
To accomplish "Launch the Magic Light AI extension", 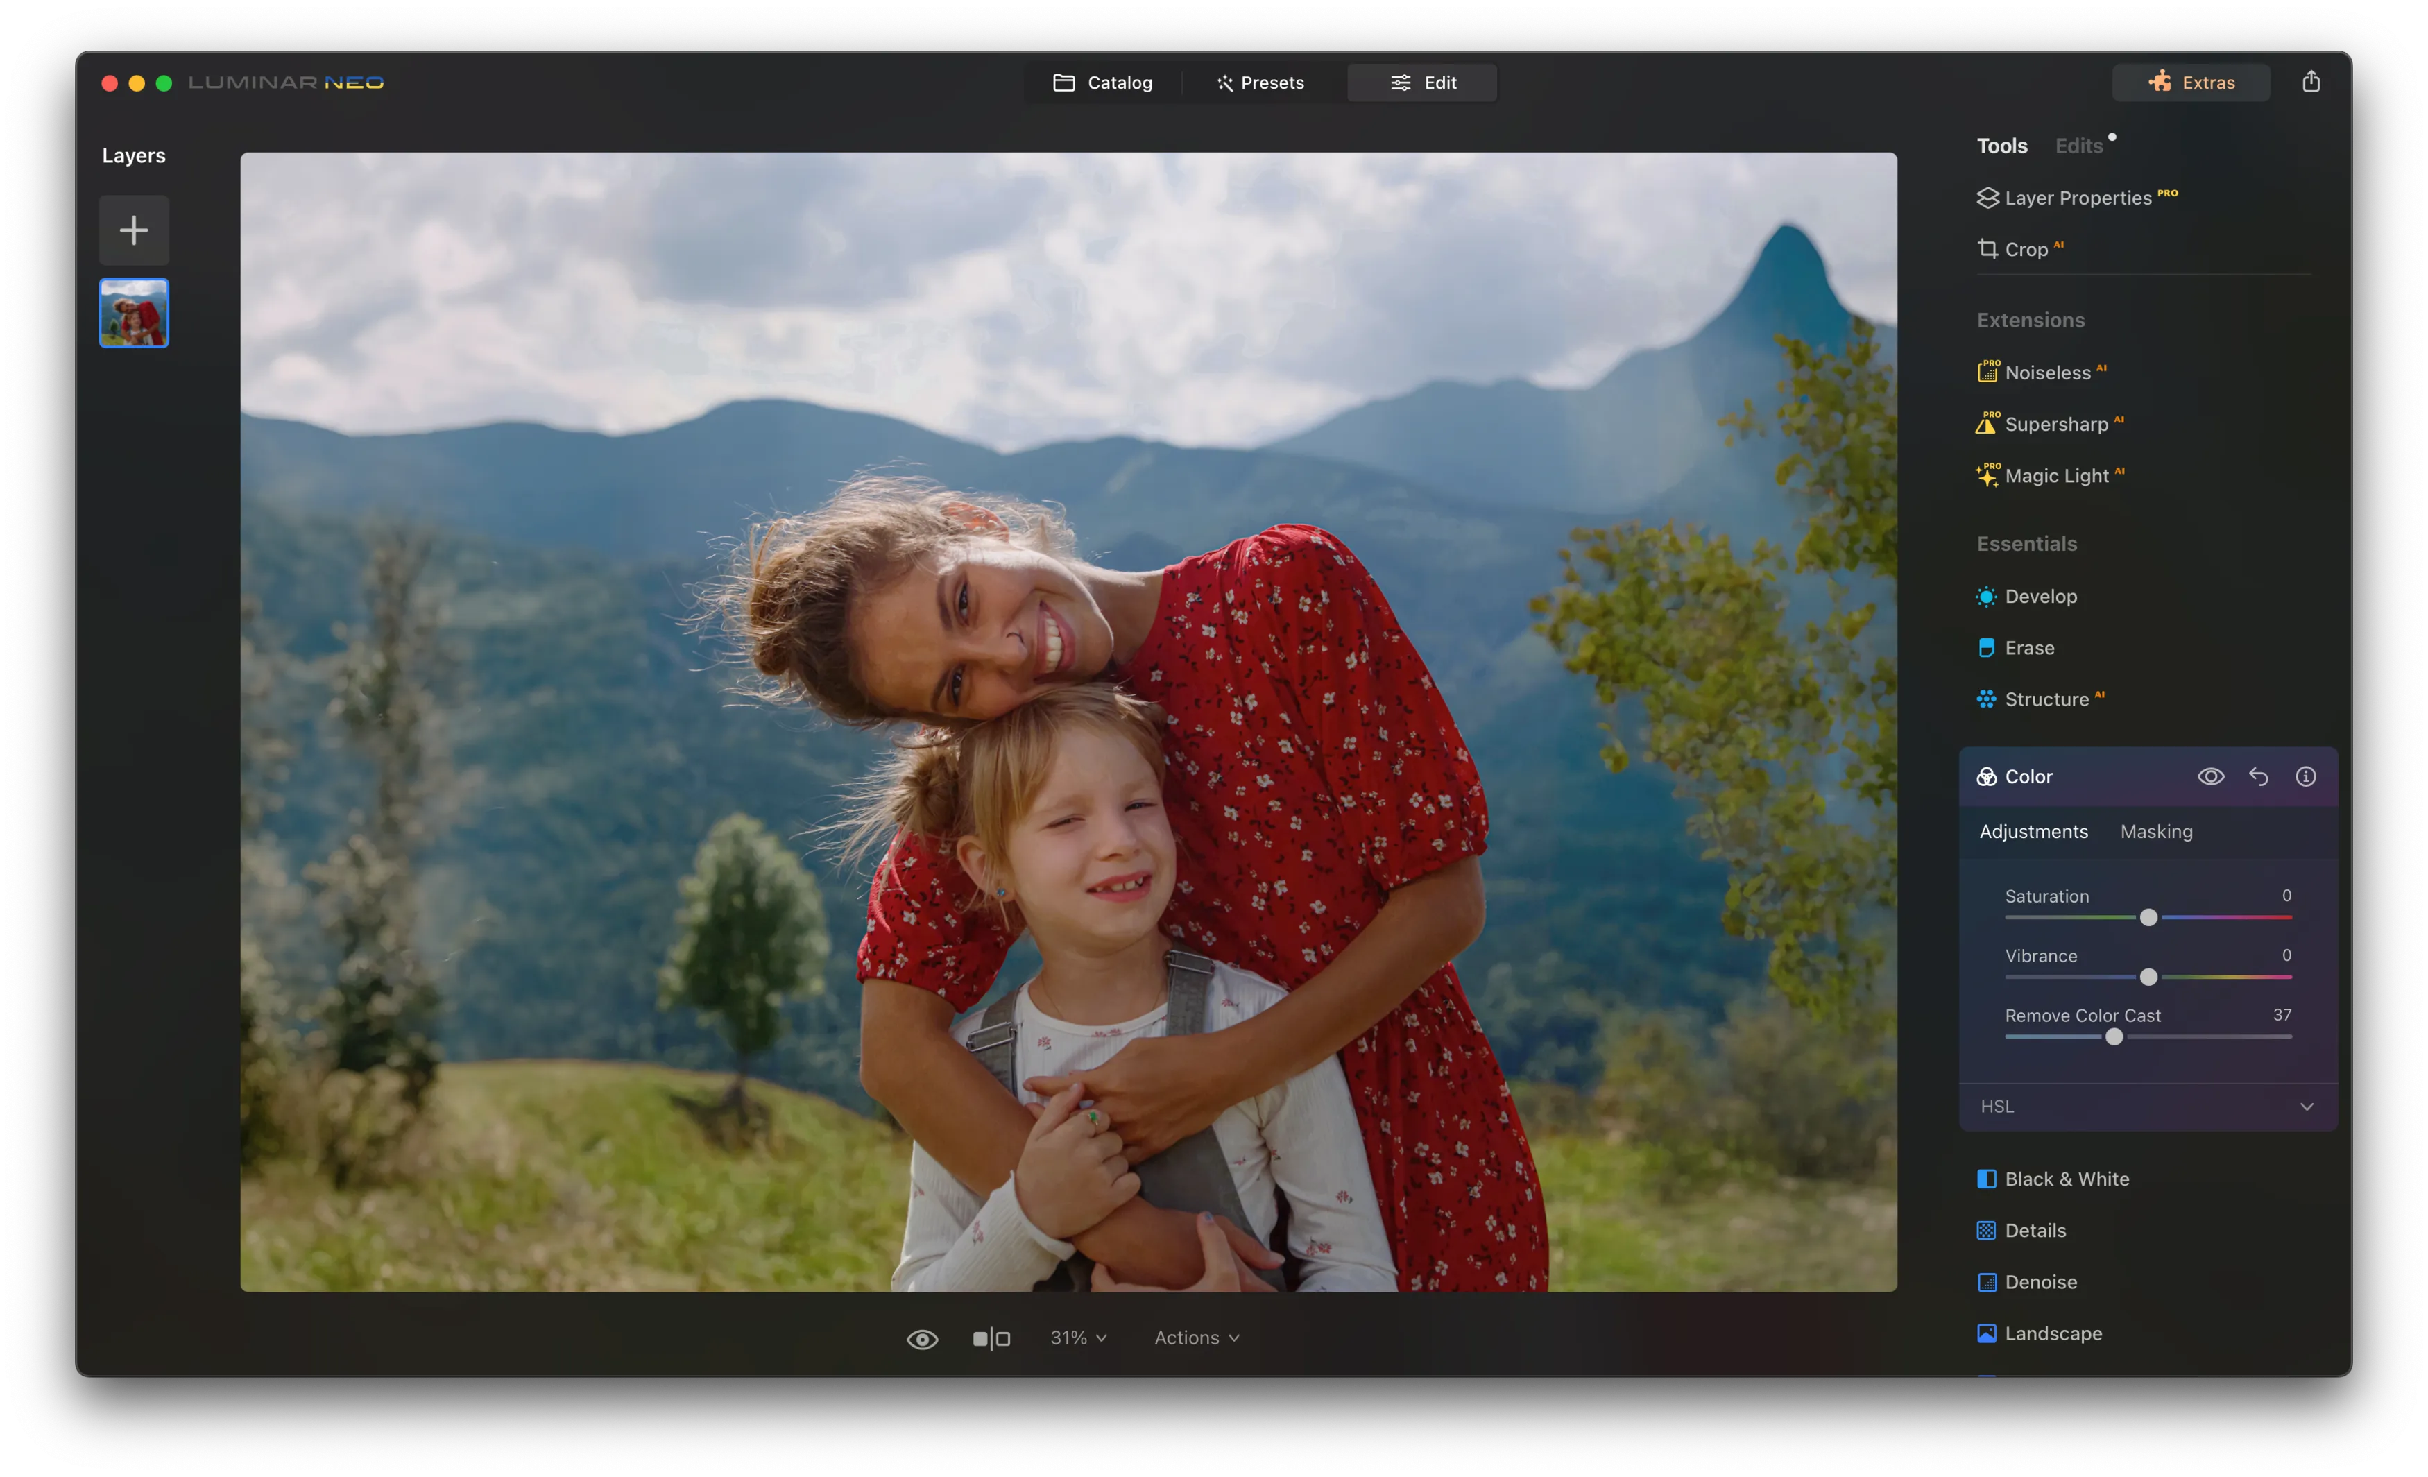I will point(2058,476).
